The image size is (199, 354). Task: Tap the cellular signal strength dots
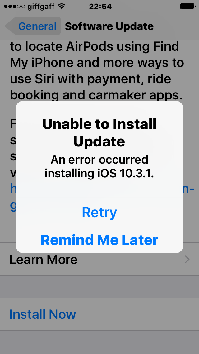(x=14, y=7)
